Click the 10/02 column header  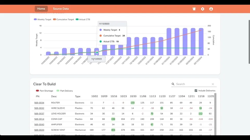(95, 96)
